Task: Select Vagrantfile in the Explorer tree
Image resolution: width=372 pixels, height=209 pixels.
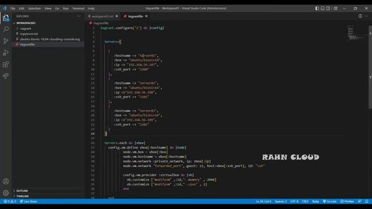Action: (48, 44)
